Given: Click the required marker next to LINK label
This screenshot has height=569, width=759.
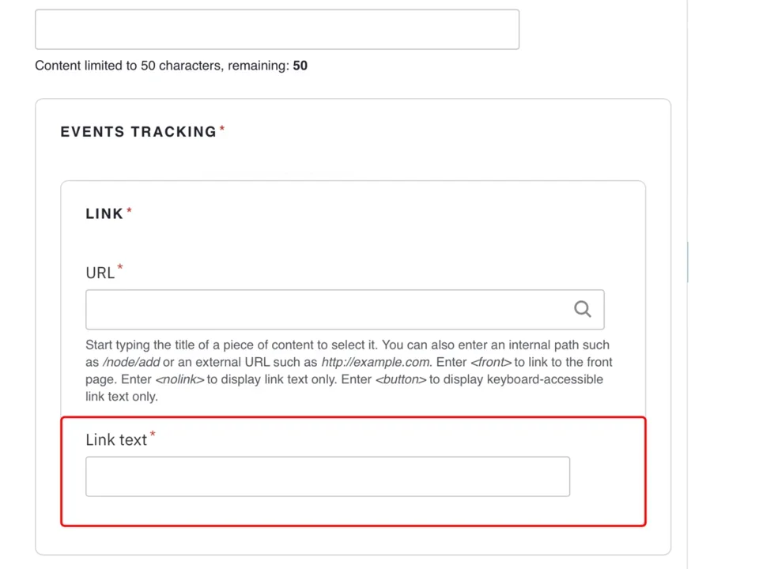Looking at the screenshot, I should (x=129, y=209).
